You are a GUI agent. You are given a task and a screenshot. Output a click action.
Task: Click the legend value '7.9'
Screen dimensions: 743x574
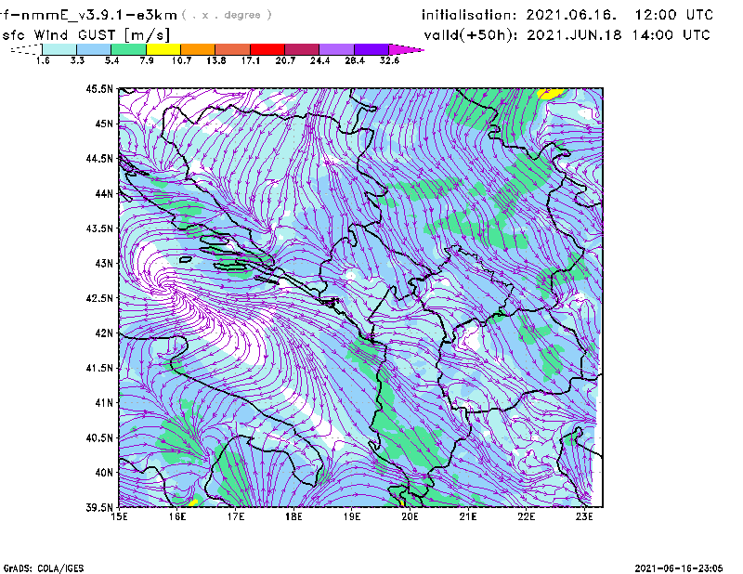[x=147, y=60]
